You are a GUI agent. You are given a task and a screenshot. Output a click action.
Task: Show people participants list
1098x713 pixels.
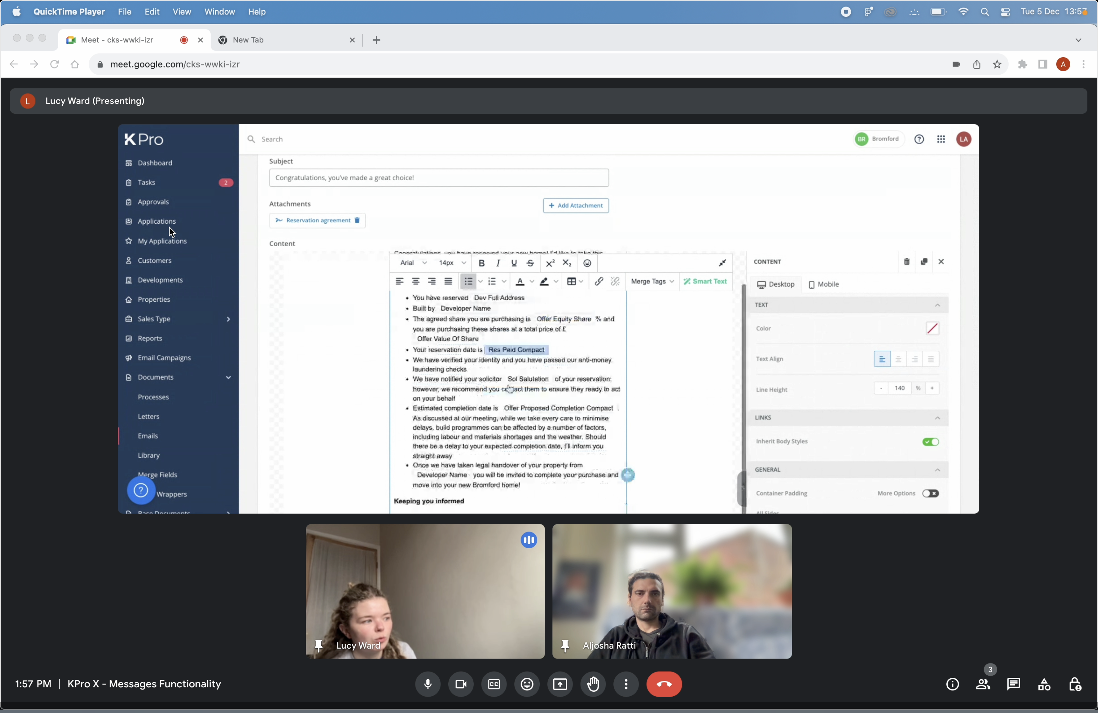click(x=983, y=684)
